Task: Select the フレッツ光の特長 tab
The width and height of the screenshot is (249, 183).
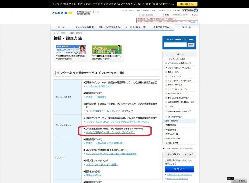Action: tap(85, 27)
